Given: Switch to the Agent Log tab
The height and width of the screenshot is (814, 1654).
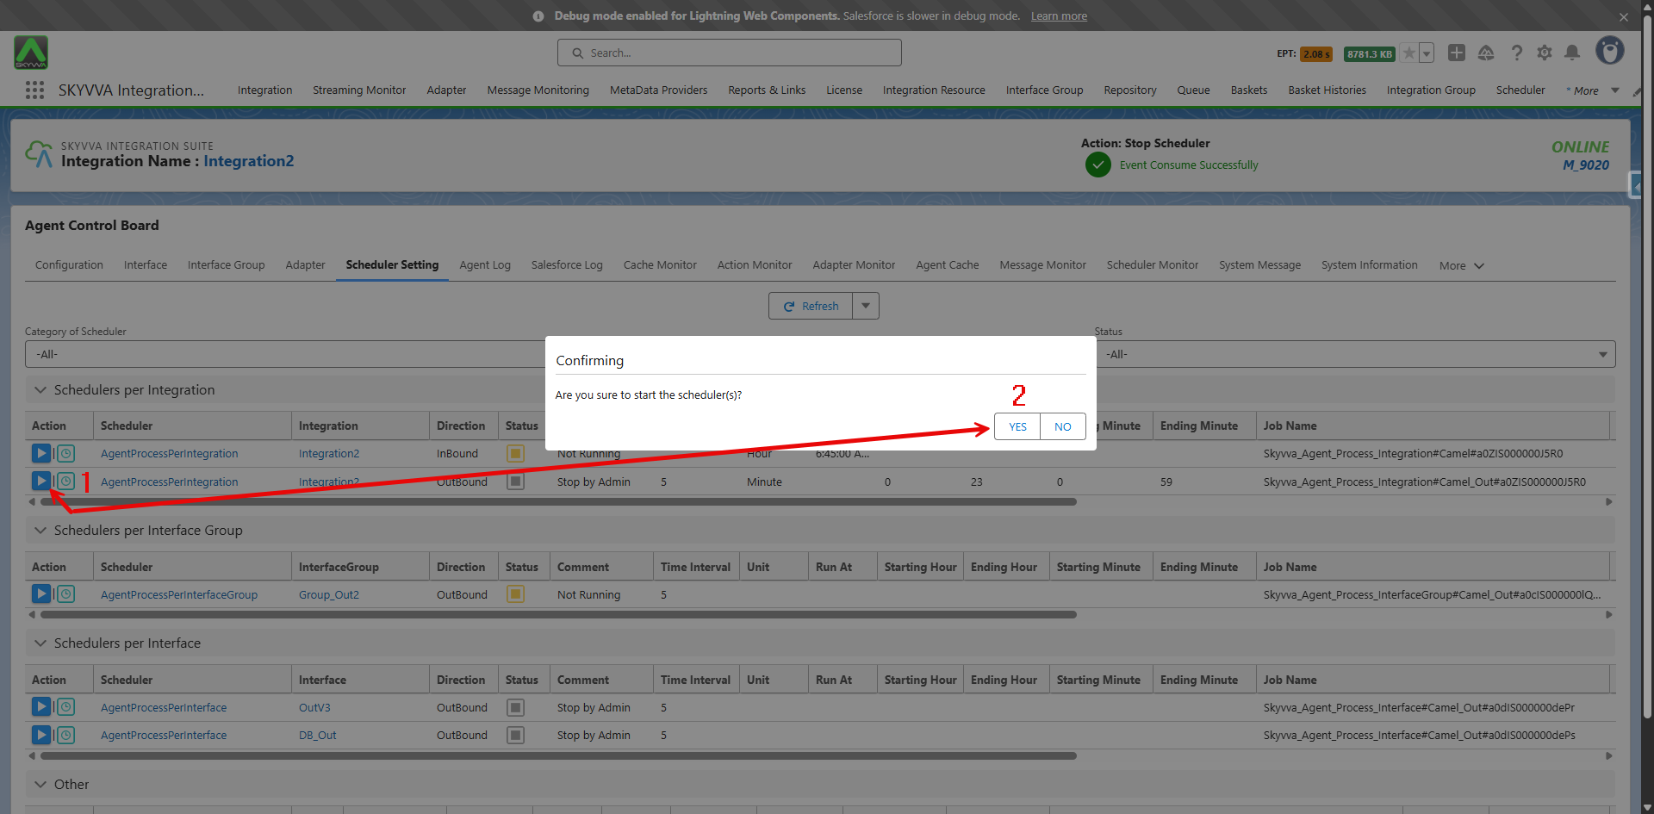Looking at the screenshot, I should (484, 265).
